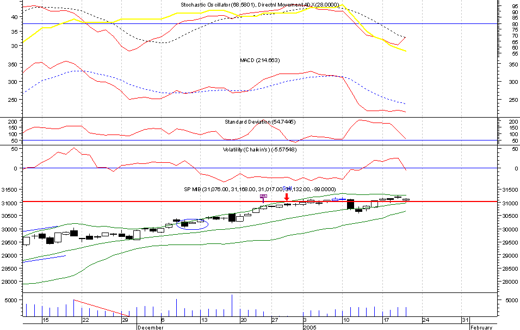
Task: Click the 2005 year label on the date axis
Action: [309, 327]
